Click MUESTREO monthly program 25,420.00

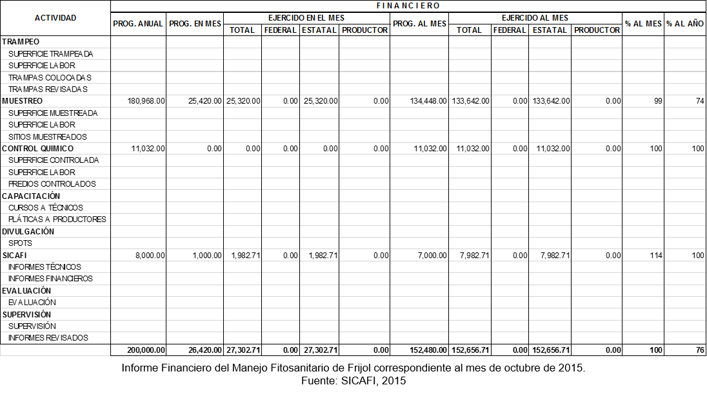(x=204, y=101)
